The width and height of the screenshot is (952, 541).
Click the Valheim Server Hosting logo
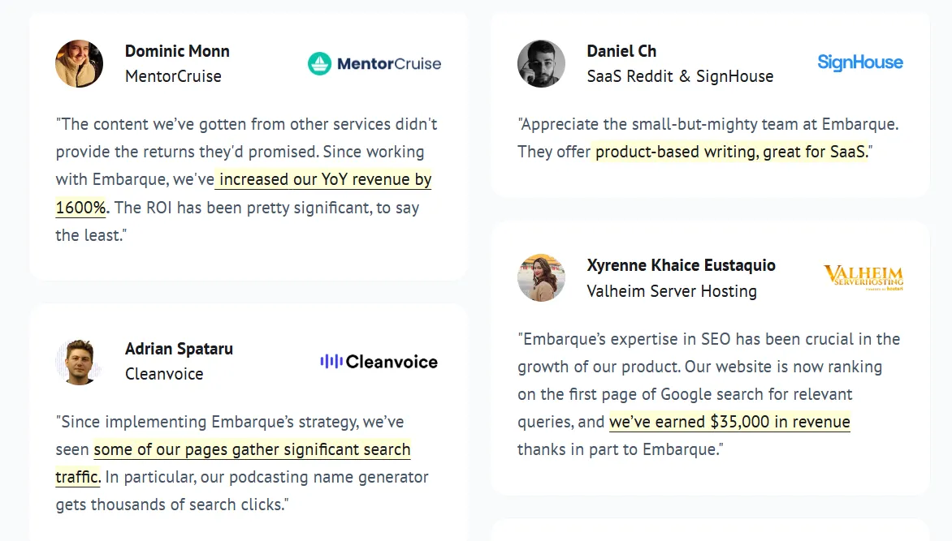coord(863,277)
